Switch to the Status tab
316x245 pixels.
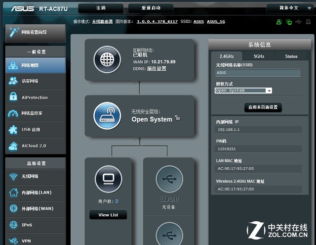click(x=291, y=56)
